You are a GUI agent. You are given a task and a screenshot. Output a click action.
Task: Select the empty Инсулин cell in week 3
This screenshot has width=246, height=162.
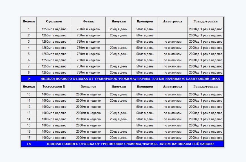click(118, 41)
